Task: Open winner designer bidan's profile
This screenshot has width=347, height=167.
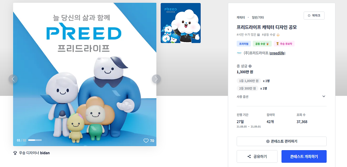Action: point(45,153)
